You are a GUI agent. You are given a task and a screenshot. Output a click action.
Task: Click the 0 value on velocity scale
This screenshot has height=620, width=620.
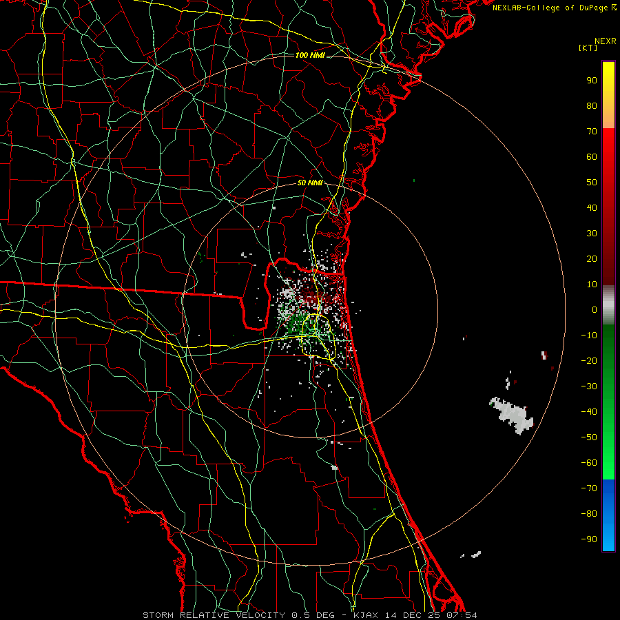click(x=595, y=309)
